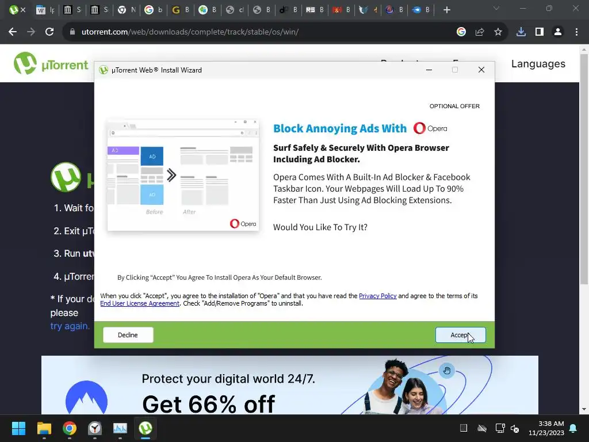Viewport: 589px width, 442px height.
Task: Click the 'Block Annoying Ads With' headline
Action: tap(339, 128)
